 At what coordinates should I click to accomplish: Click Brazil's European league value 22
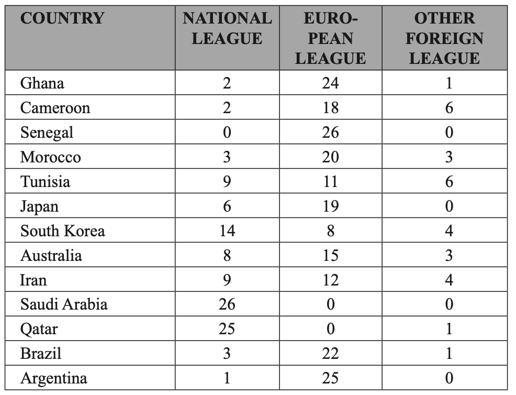pyautogui.click(x=330, y=354)
